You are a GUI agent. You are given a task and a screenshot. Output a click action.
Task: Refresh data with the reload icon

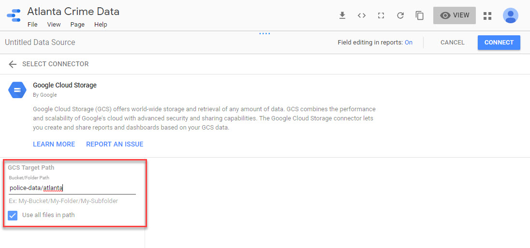pos(400,15)
